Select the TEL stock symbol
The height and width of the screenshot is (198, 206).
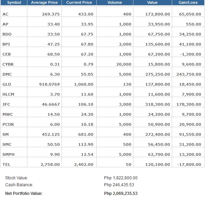(x=7, y=164)
